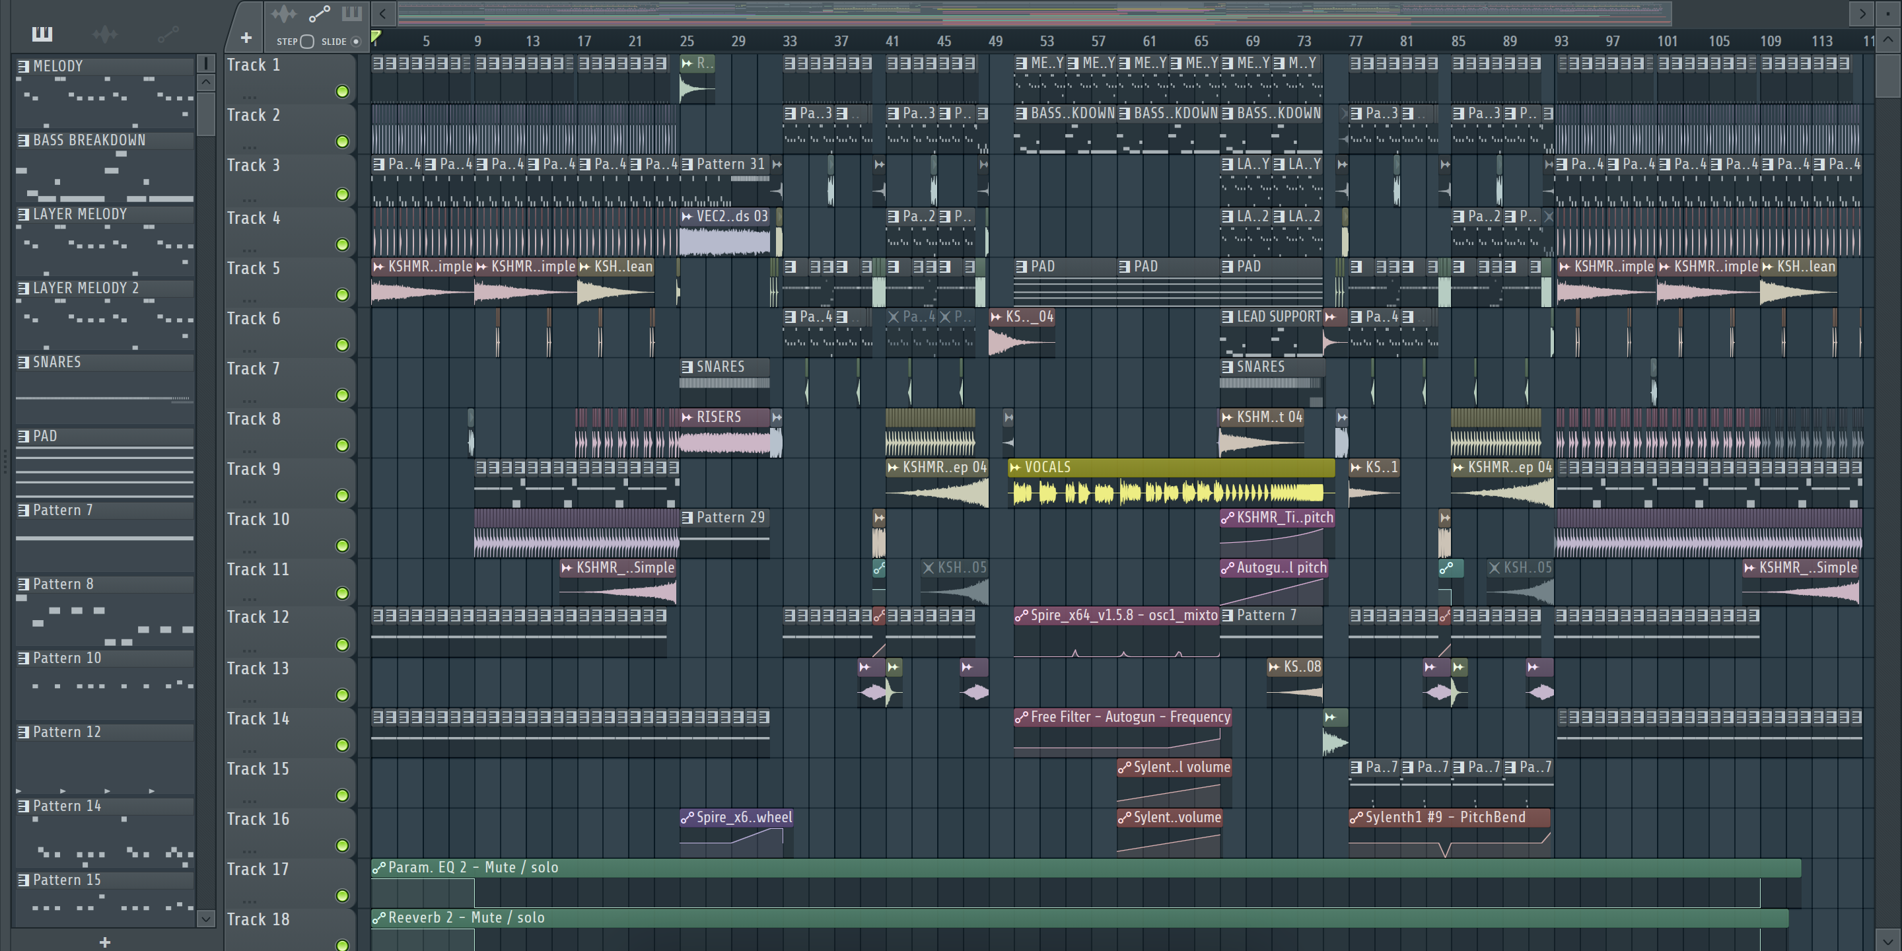Toggle the SLIDE mode radio button
This screenshot has width=1902, height=951.
click(356, 42)
